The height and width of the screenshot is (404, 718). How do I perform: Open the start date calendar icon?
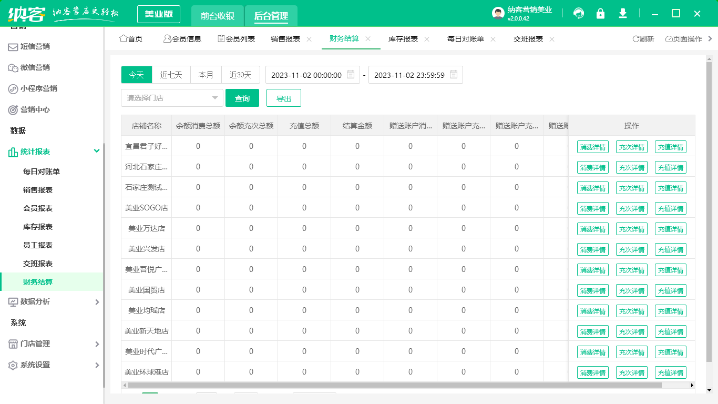351,75
